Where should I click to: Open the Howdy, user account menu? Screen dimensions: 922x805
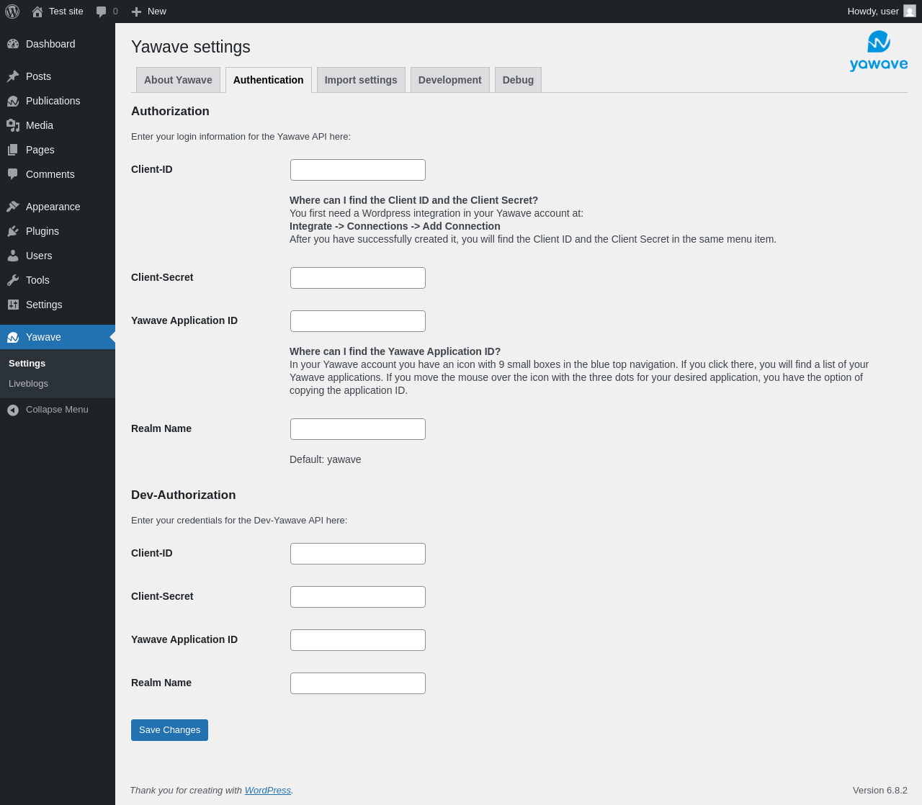coord(882,12)
